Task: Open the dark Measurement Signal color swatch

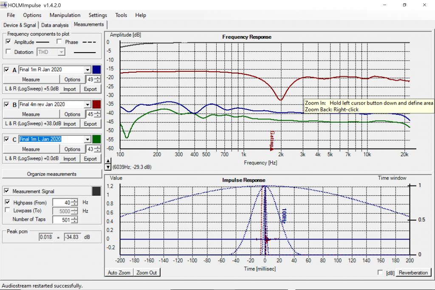Action: coord(96,191)
